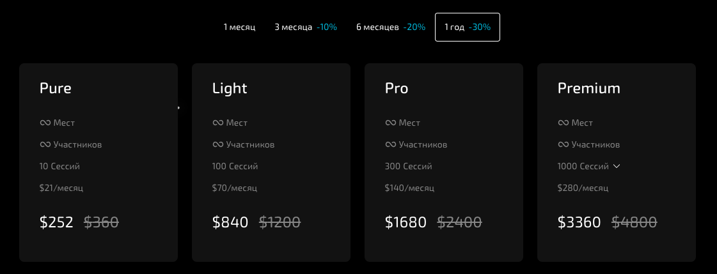Select the Pro plan card title
Viewport: 717px width, 274px height.
pyautogui.click(x=397, y=88)
